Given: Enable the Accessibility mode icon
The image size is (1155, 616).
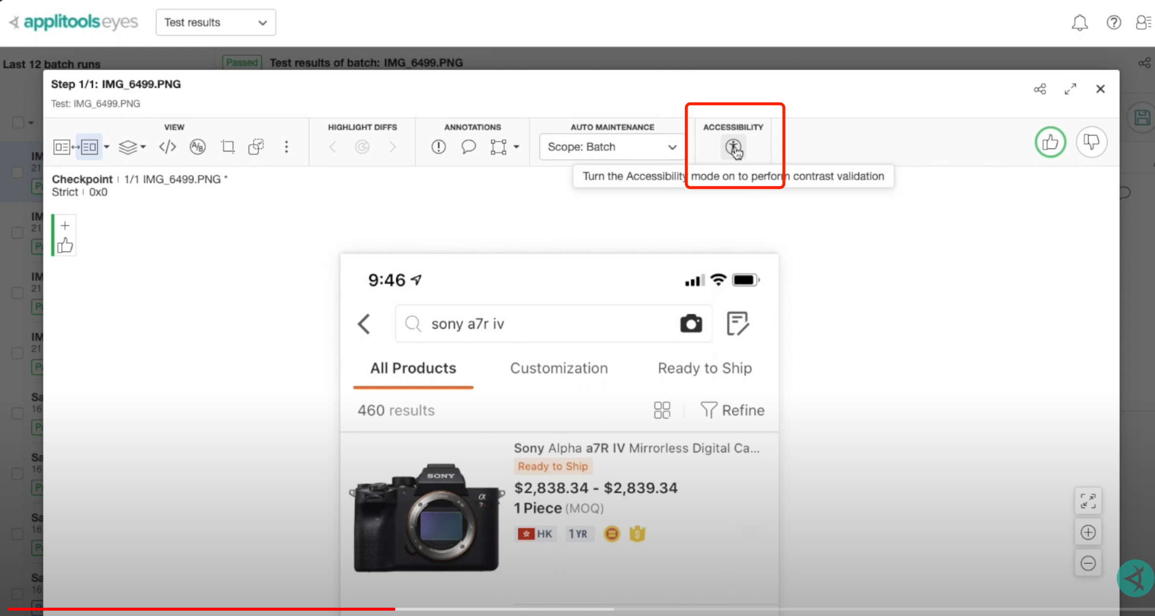Looking at the screenshot, I should 733,146.
